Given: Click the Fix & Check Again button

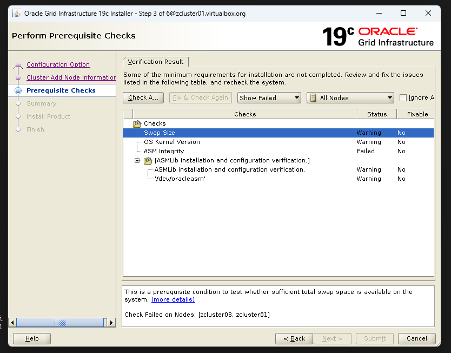Looking at the screenshot, I should point(201,97).
